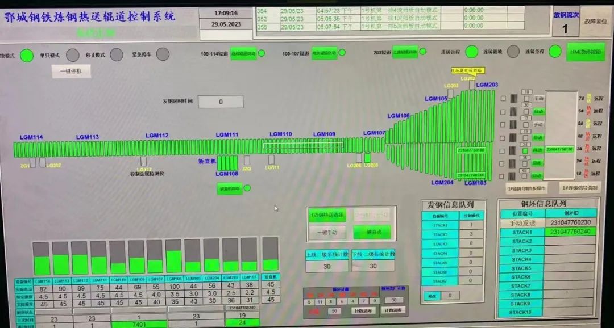Click the 连铸就地 gray indicator lamp

pos(513,52)
